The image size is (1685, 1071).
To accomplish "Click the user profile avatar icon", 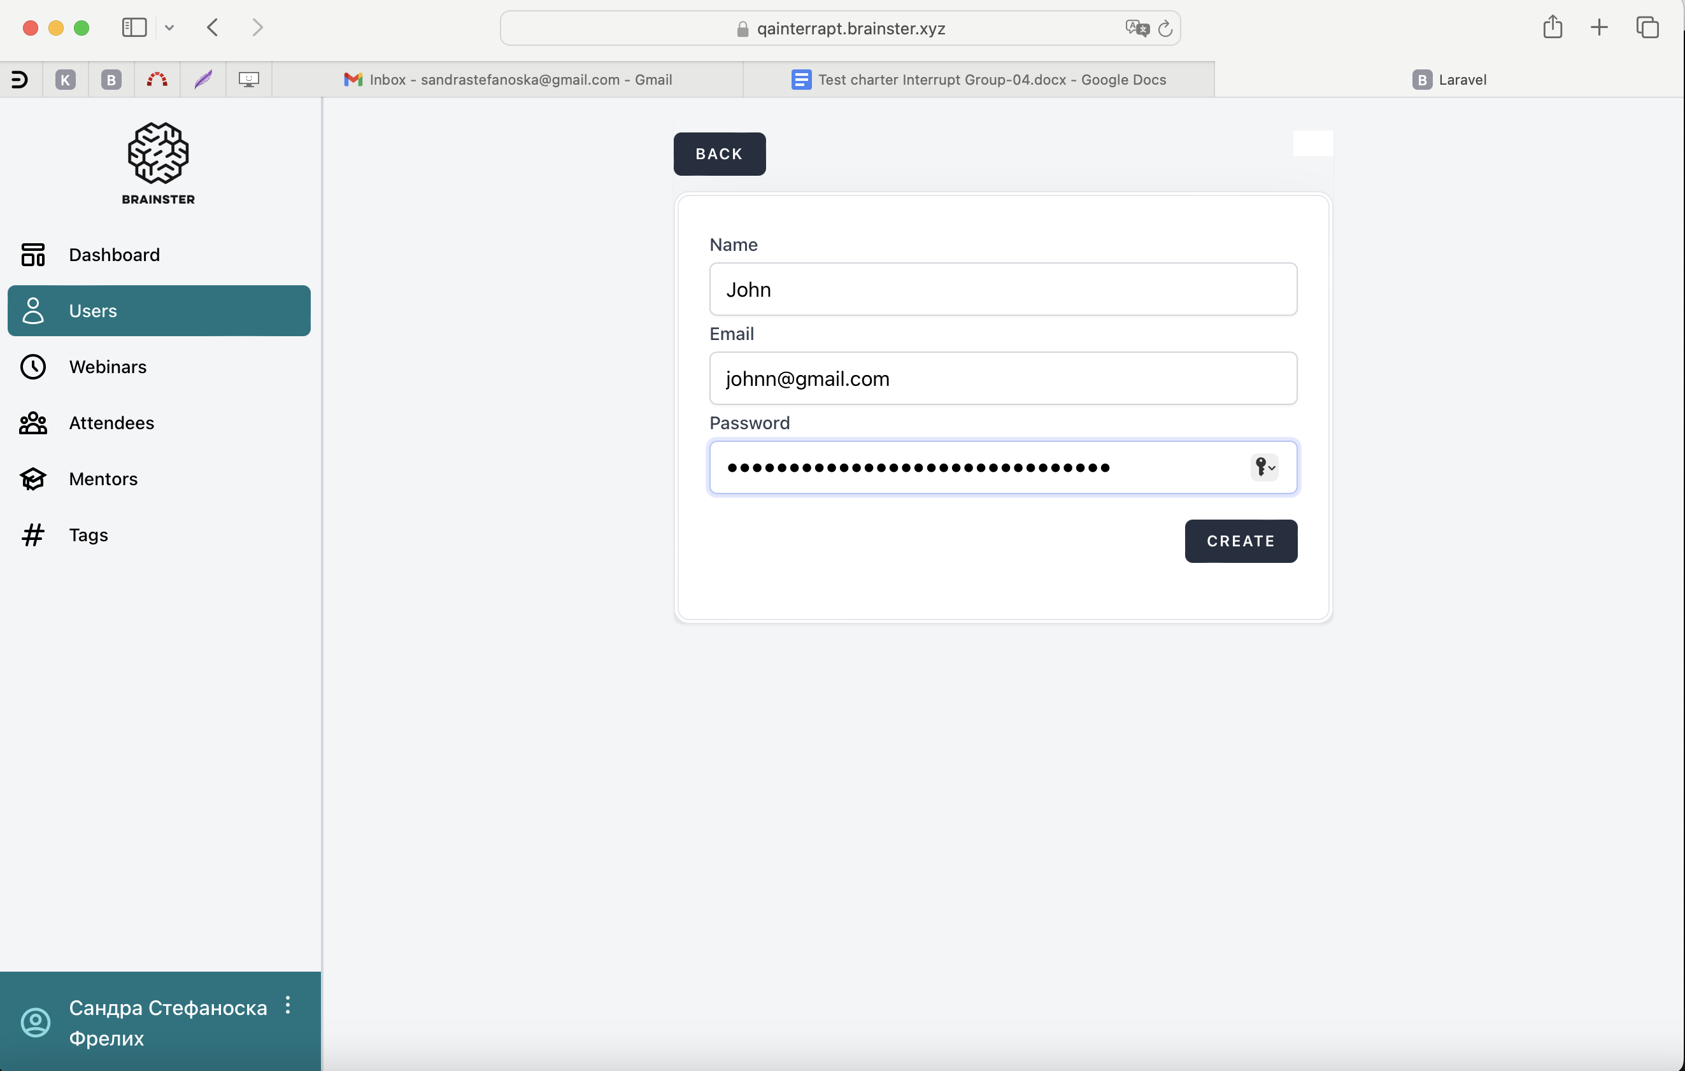I will 36,1022.
